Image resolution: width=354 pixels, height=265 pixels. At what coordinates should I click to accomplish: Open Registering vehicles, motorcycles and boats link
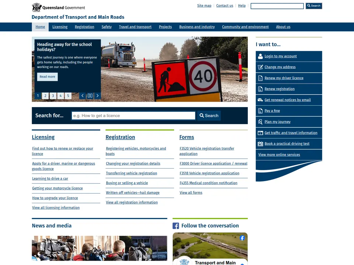point(136,151)
